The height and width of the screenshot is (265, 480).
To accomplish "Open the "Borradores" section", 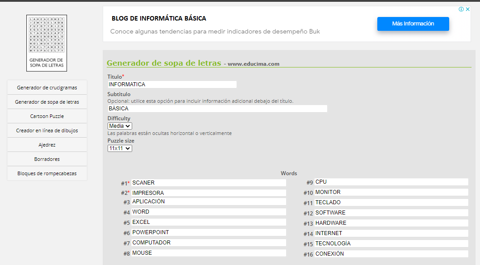I will tap(47, 159).
